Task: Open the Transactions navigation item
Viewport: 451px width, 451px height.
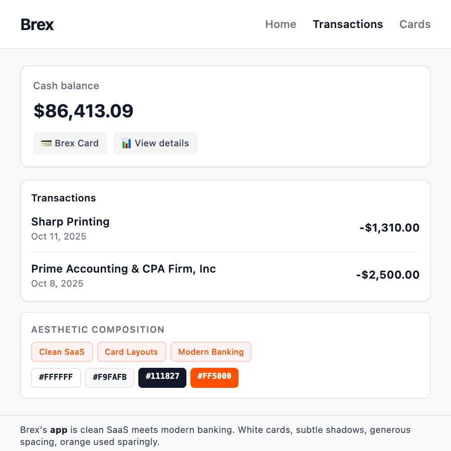Action: tap(348, 24)
